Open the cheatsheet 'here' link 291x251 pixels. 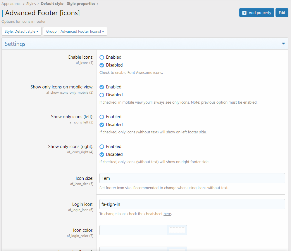167,214
